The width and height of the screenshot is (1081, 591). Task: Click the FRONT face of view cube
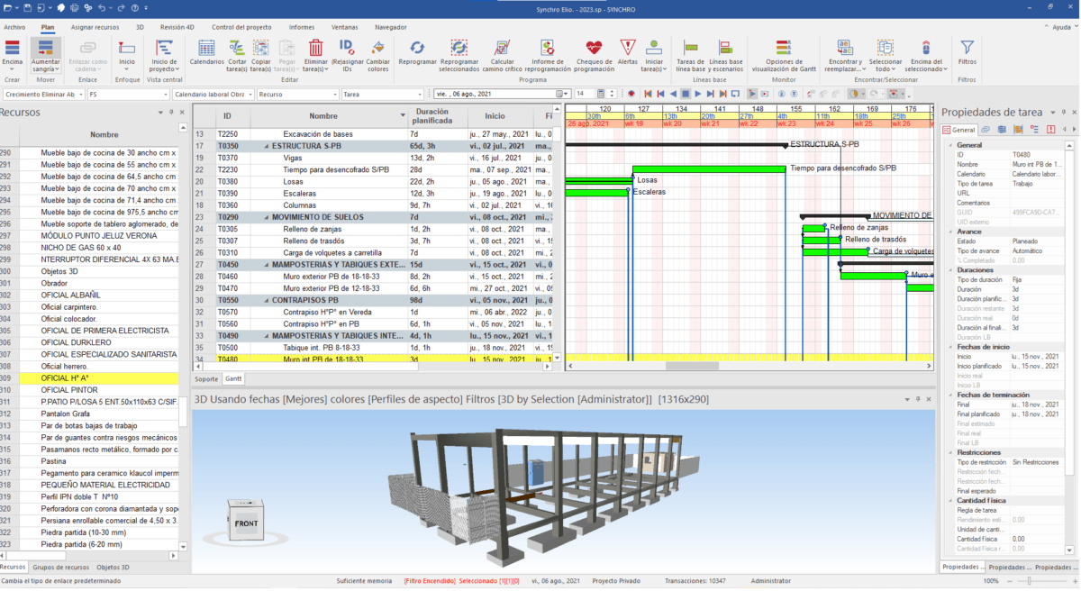[246, 523]
